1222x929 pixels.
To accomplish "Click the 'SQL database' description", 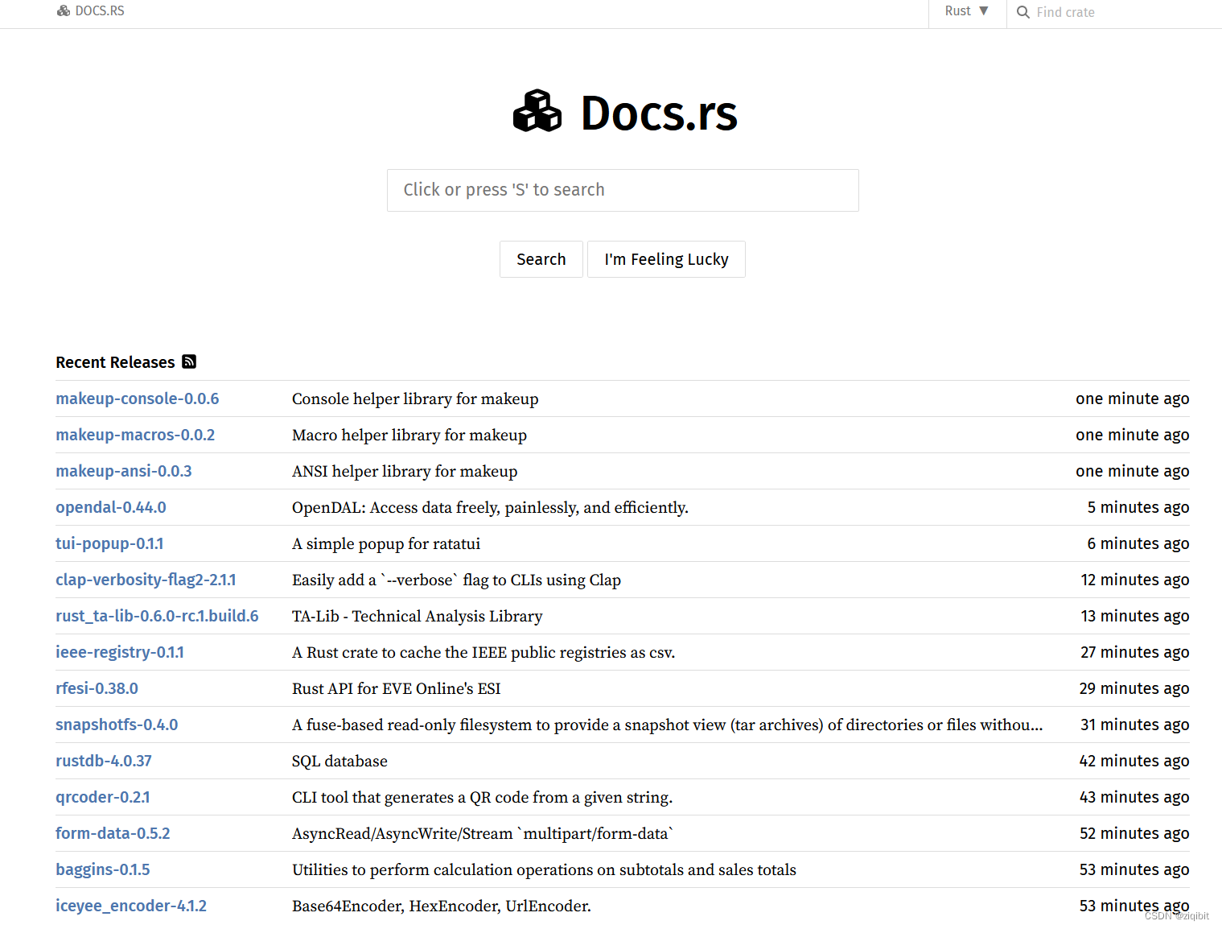I will click(339, 761).
